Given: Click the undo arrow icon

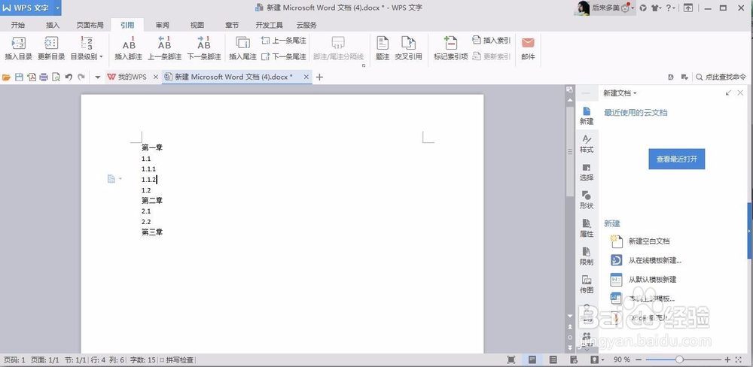Looking at the screenshot, I should pos(69,77).
